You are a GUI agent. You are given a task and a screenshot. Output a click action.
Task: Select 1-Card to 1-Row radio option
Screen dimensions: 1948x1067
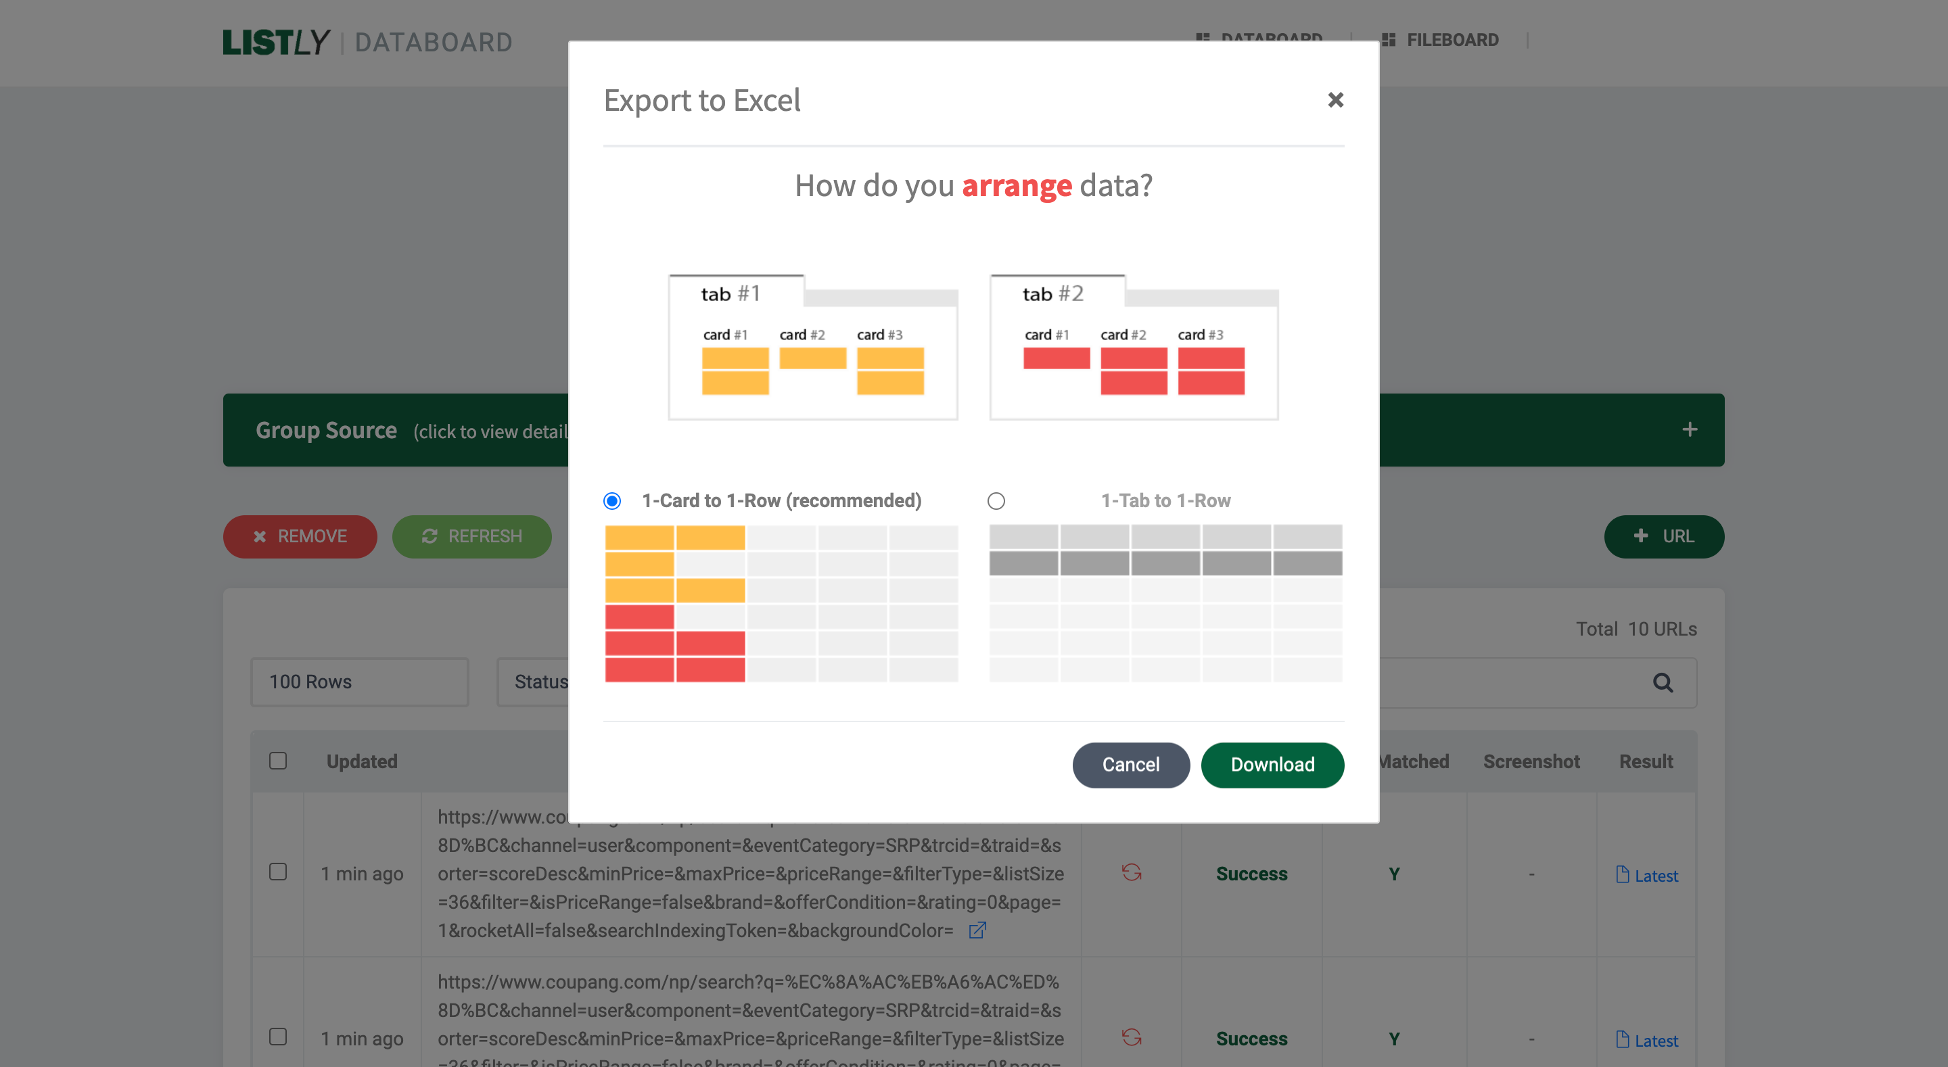click(611, 500)
